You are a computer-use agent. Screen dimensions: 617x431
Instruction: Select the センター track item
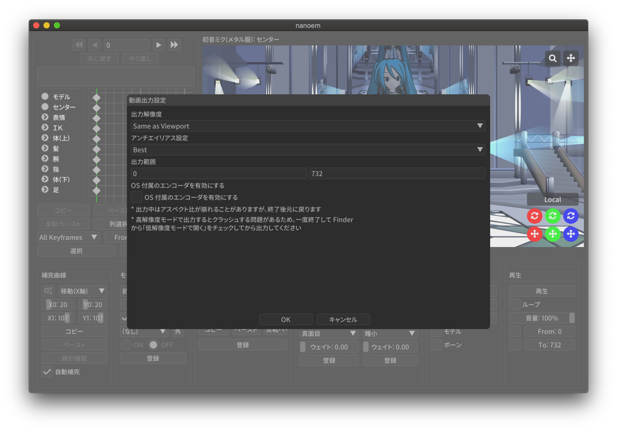tap(64, 107)
